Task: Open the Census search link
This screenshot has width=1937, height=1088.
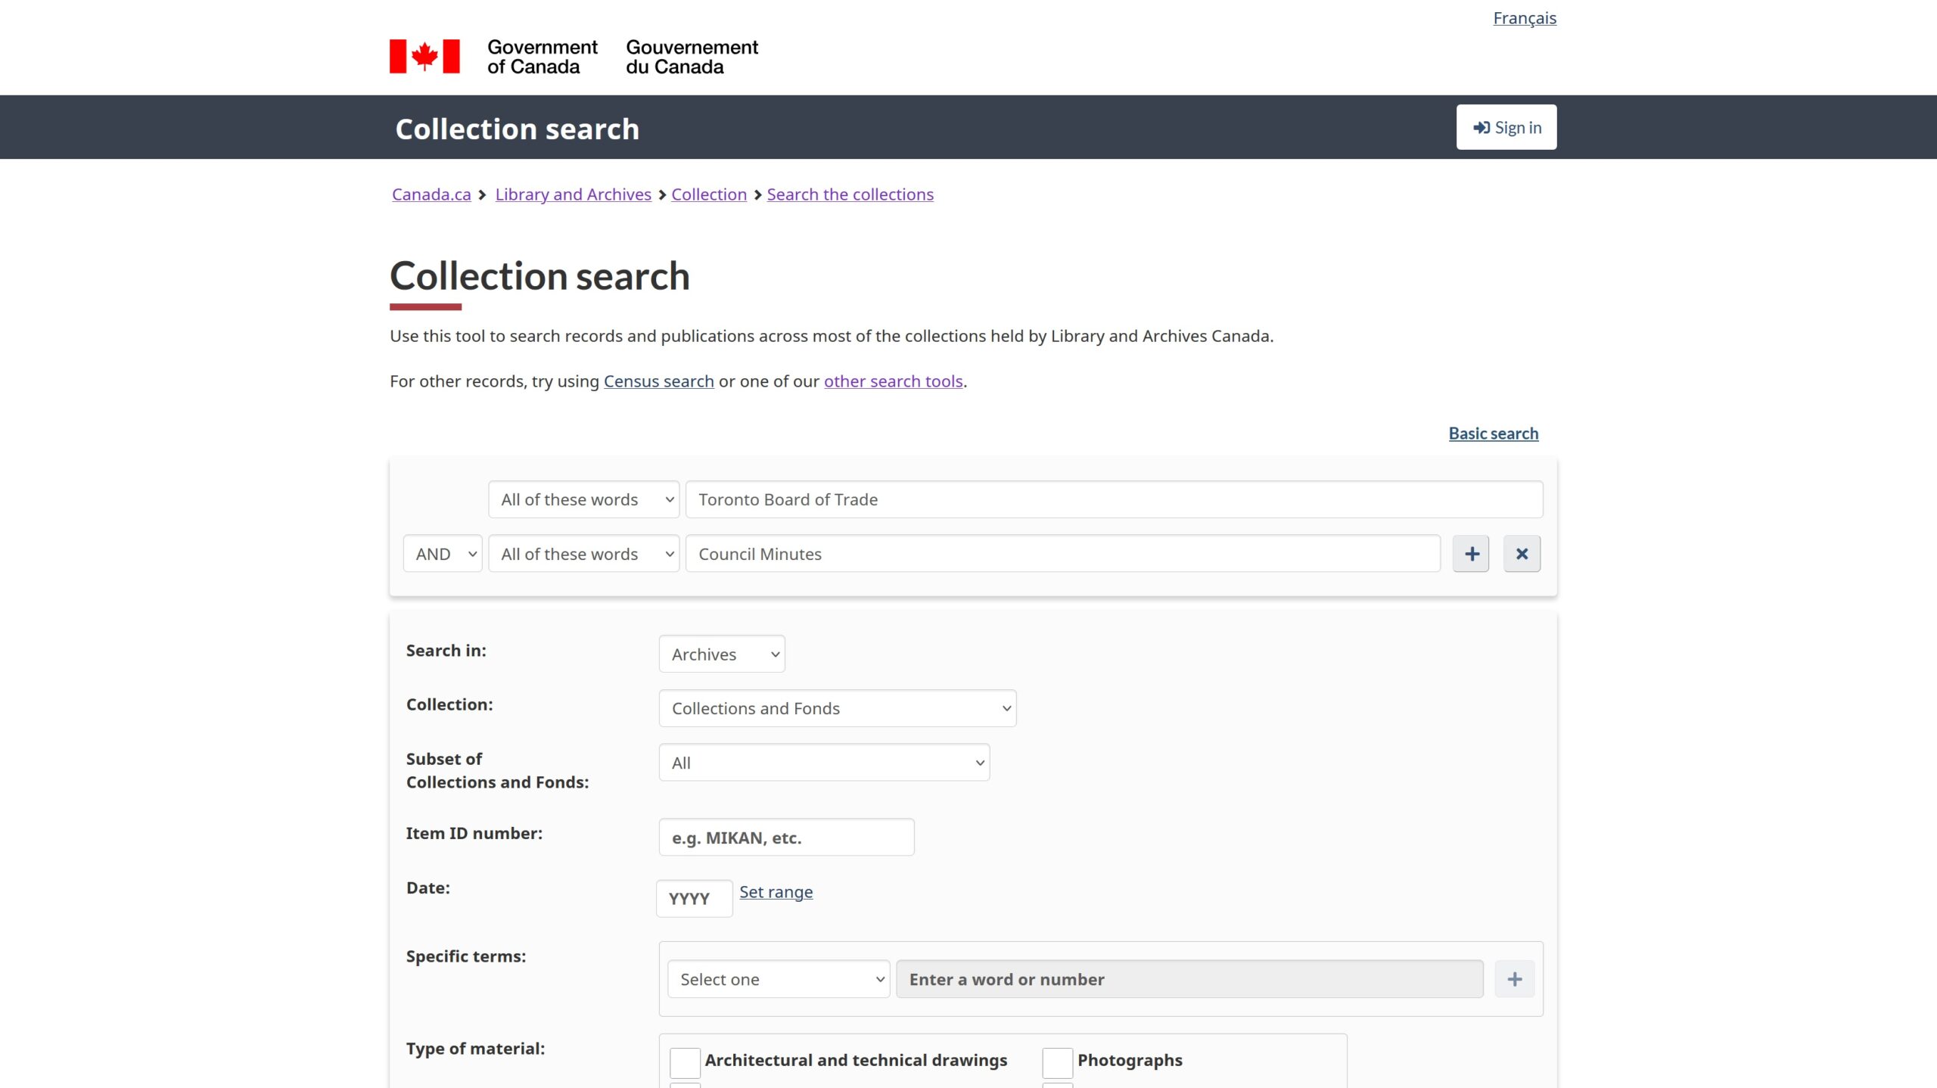Action: pyautogui.click(x=658, y=381)
